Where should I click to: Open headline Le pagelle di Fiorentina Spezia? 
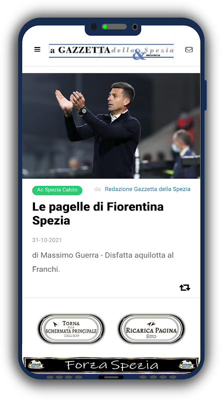pyautogui.click(x=97, y=213)
